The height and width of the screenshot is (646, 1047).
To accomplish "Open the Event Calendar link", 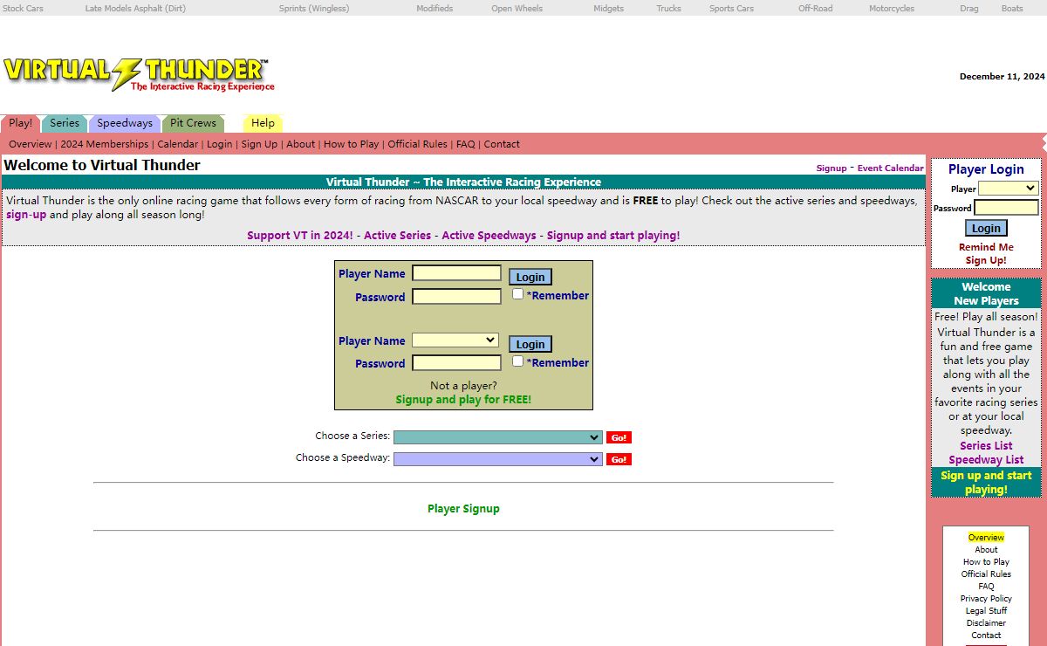I will (890, 168).
